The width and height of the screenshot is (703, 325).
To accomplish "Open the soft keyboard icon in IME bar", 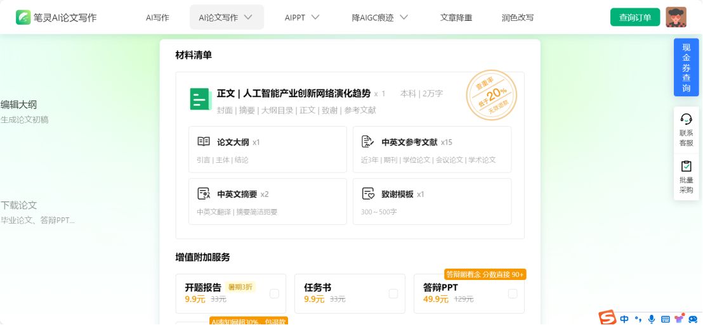I will [x=666, y=319].
